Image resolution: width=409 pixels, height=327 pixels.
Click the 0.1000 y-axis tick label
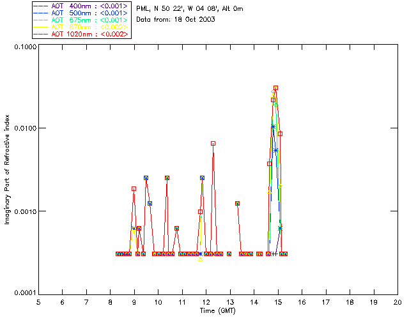click(x=26, y=47)
